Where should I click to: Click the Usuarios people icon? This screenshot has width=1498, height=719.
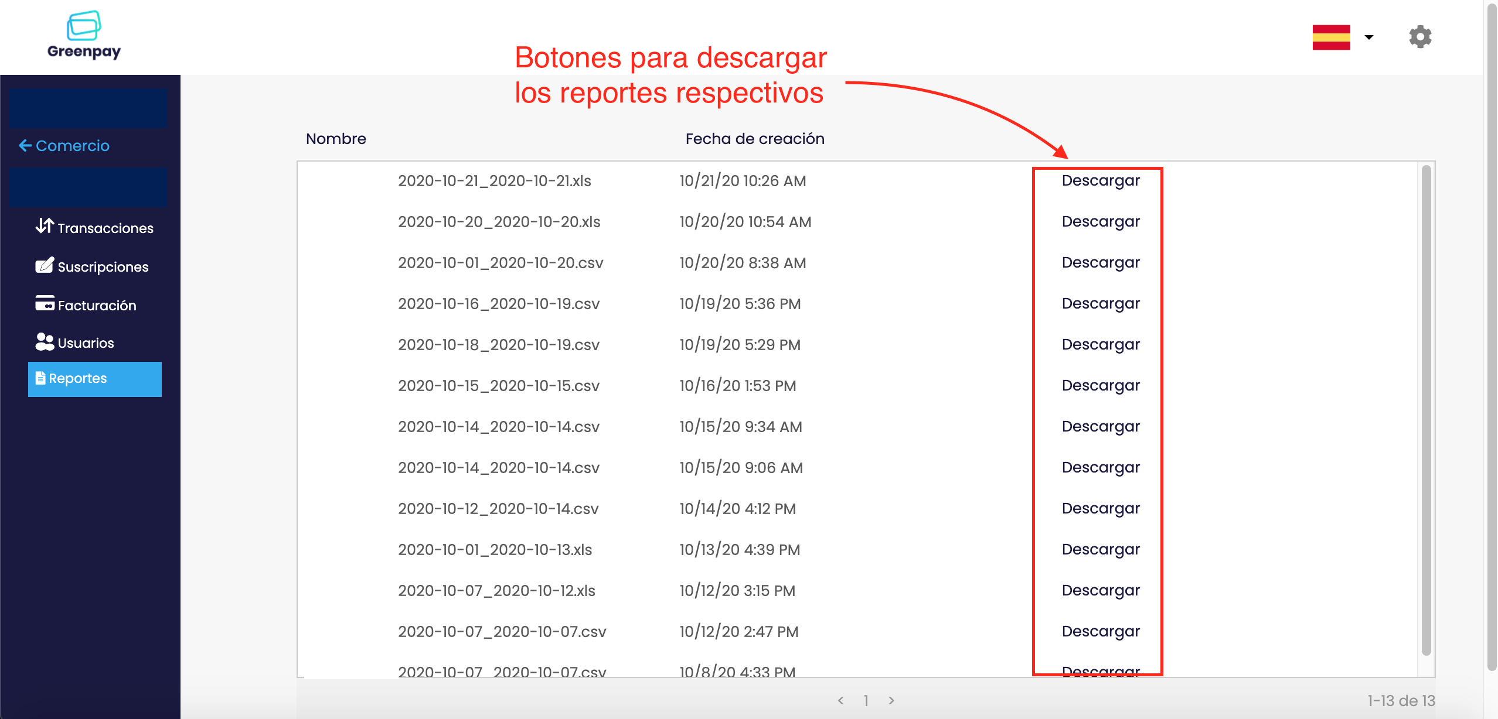[x=45, y=342]
